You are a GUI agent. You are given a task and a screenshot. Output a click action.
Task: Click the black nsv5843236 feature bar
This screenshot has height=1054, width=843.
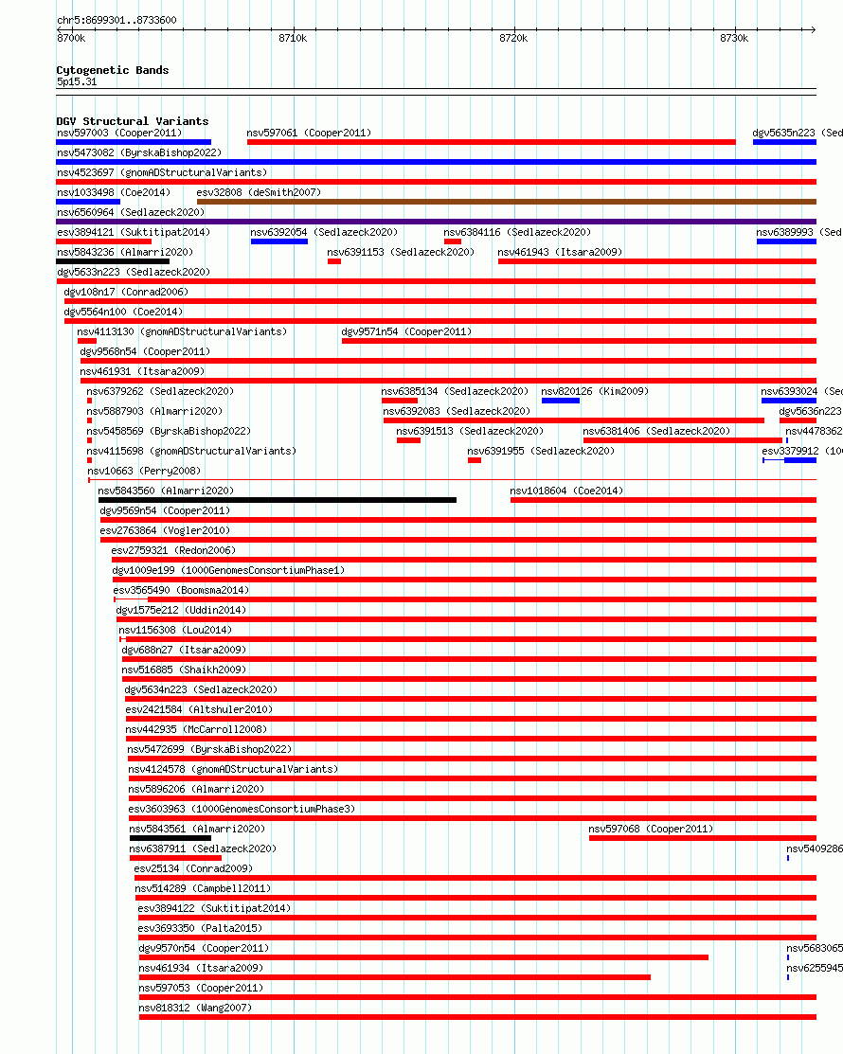pos(113,261)
